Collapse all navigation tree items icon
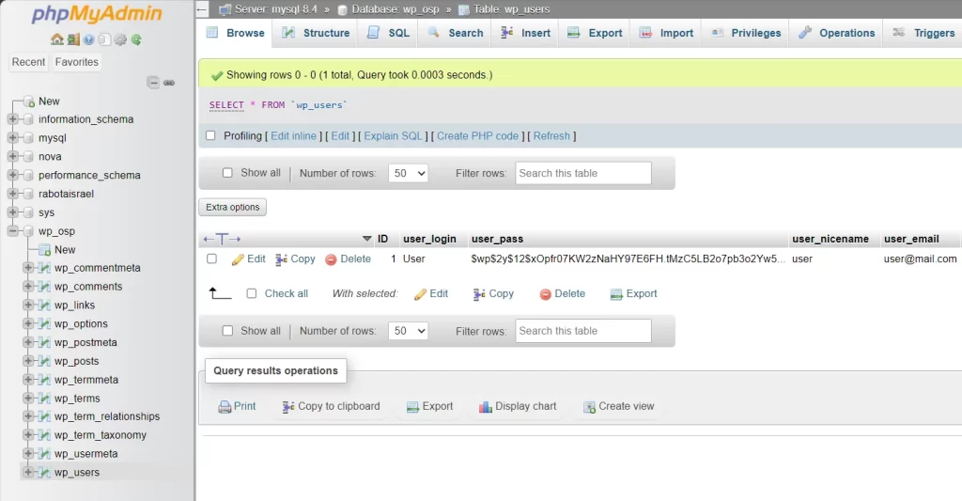 153,83
